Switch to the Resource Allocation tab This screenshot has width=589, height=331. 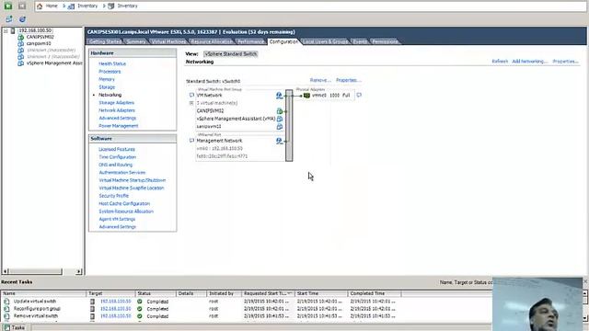212,41
